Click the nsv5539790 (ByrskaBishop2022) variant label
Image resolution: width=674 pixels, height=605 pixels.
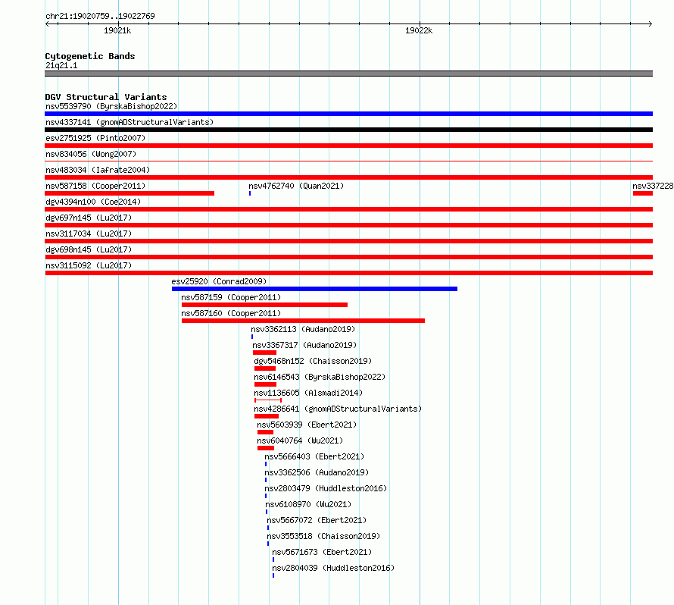pos(111,106)
